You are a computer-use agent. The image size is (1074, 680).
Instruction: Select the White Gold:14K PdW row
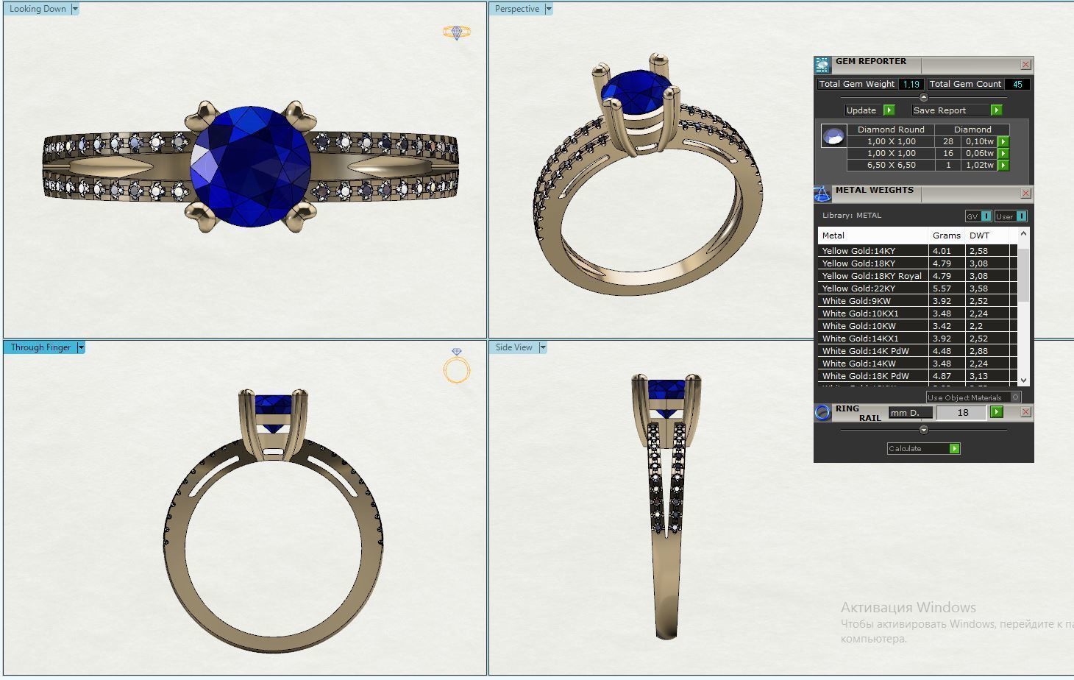click(917, 351)
